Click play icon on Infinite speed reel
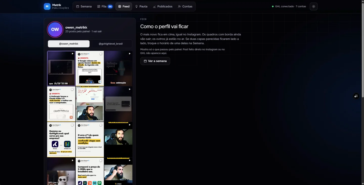Image resolution: width=364 pixels, height=185 pixels. coord(130,54)
